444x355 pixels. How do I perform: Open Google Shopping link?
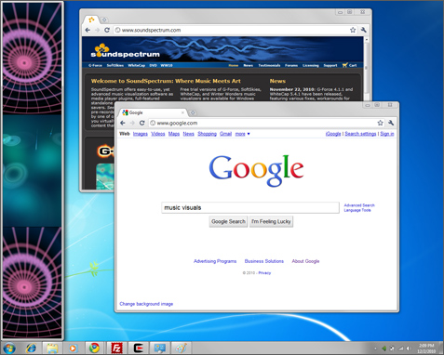207,134
